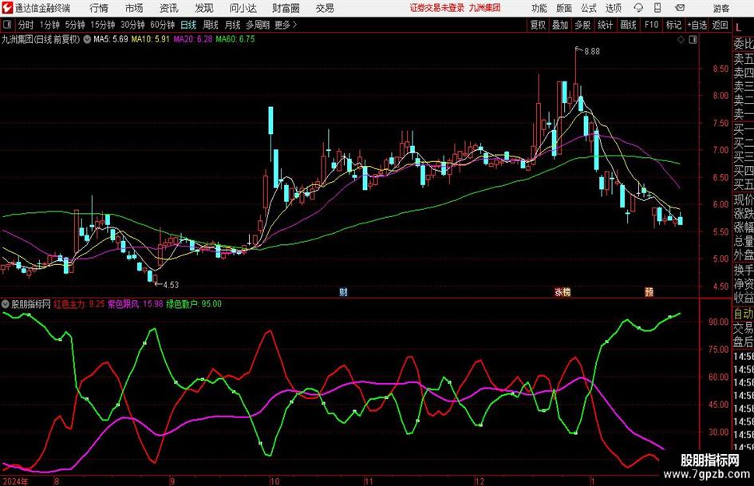
Task: Click the 涨榜 marker on chart bottom
Action: coord(563,292)
